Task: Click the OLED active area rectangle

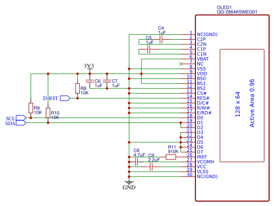Action: click(x=242, y=106)
